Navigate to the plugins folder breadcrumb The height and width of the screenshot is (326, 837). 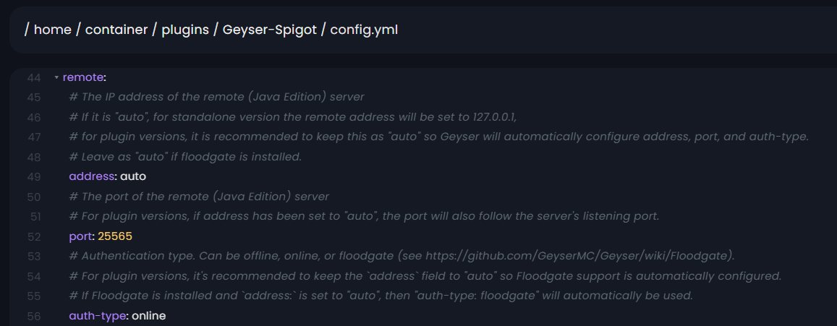(x=184, y=30)
